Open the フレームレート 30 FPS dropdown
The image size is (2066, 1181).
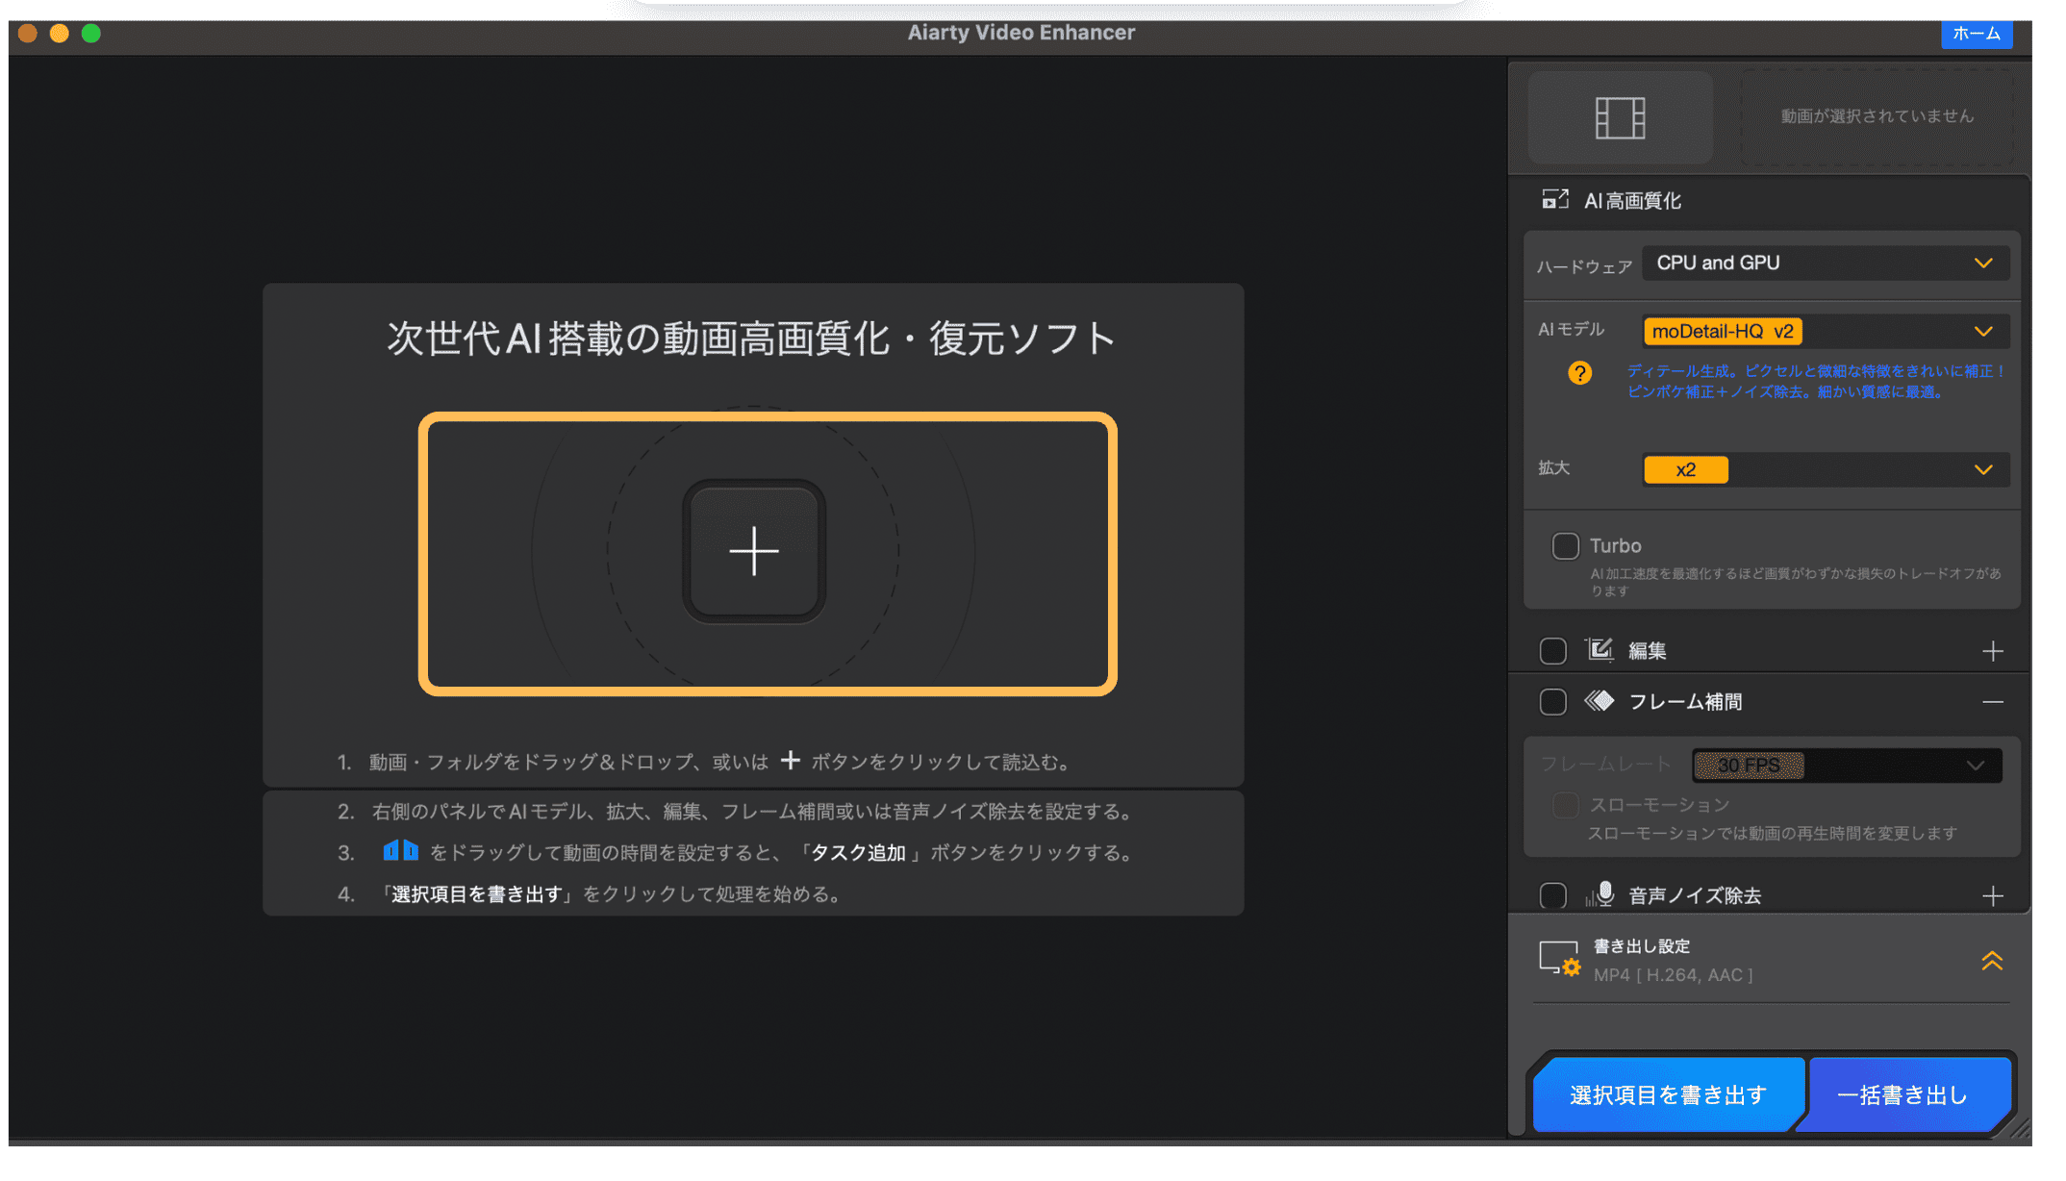pyautogui.click(x=1847, y=766)
